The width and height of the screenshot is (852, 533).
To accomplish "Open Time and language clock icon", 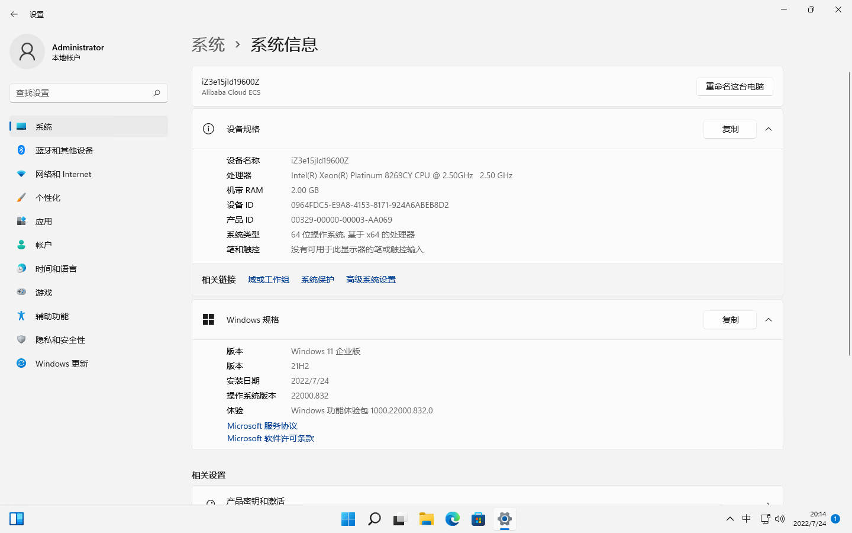I will [21, 269].
